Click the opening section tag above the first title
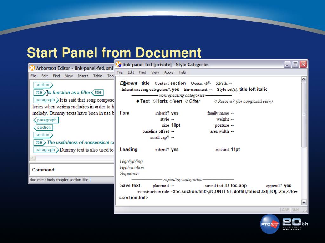Screen dimensions: 325x243 click(43, 85)
